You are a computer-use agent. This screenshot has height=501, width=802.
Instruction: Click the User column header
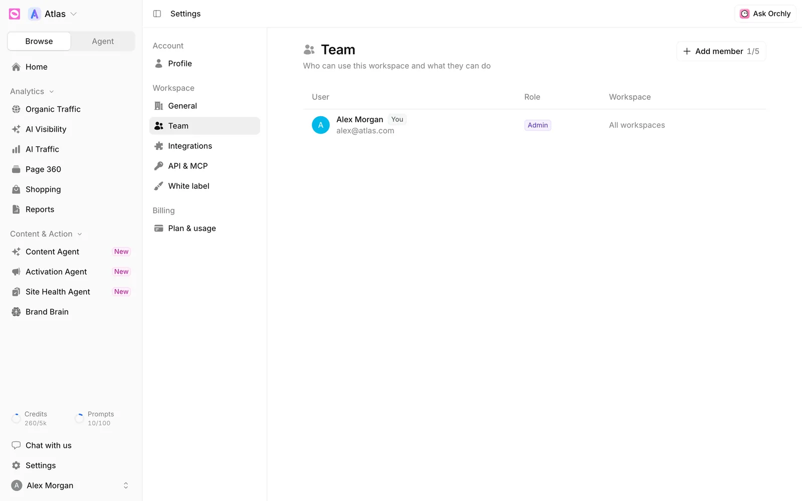pyautogui.click(x=321, y=97)
